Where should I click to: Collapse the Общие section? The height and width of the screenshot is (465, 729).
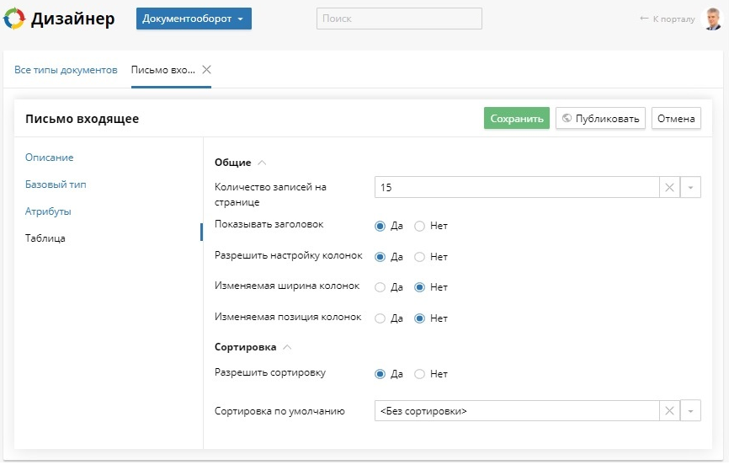(261, 163)
